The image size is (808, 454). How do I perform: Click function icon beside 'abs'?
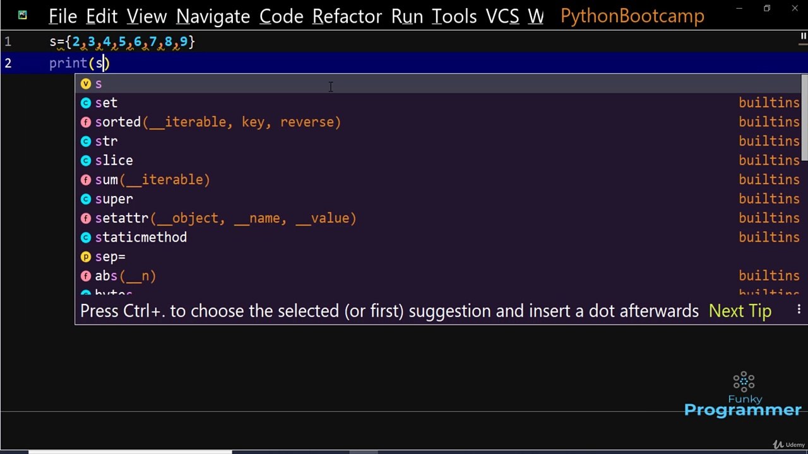pos(86,276)
